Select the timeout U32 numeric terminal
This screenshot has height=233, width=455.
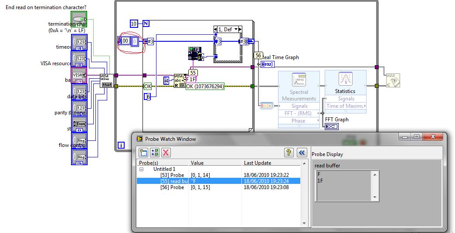[79, 59]
